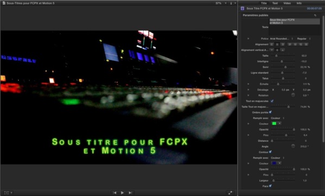Expand the Rotation disclosure triangle
This screenshot has height=196, width=325.
[x=248, y=95]
